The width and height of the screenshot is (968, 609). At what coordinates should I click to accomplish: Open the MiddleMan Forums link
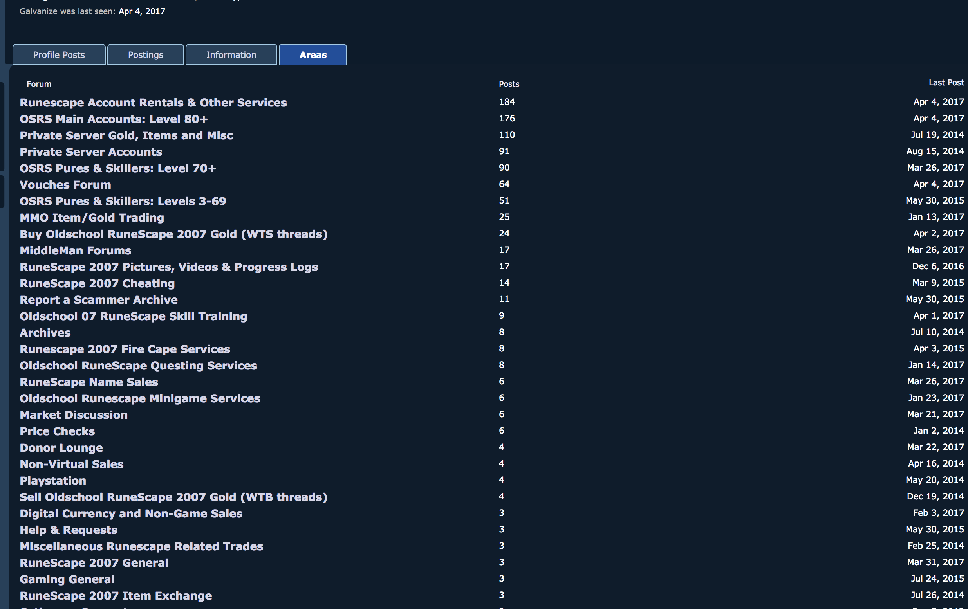(76, 250)
